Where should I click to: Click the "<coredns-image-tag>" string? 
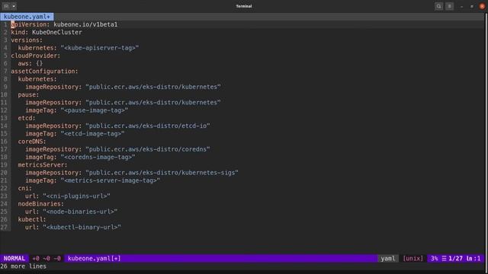coord(98,157)
